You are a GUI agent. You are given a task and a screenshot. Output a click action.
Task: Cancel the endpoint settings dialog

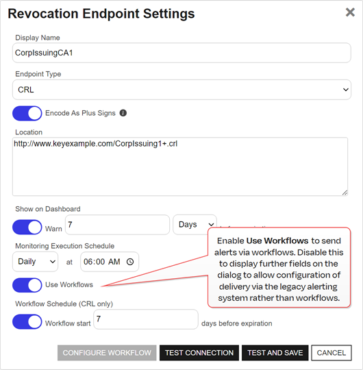(x=331, y=353)
